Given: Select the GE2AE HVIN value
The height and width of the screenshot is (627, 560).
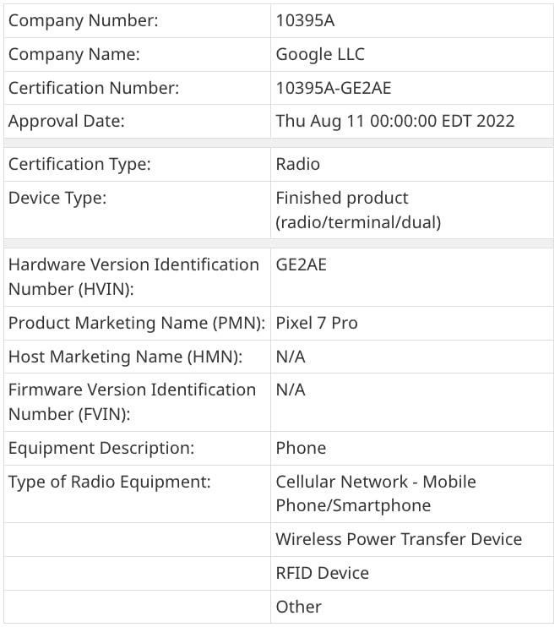Looking at the screenshot, I should click(301, 264).
